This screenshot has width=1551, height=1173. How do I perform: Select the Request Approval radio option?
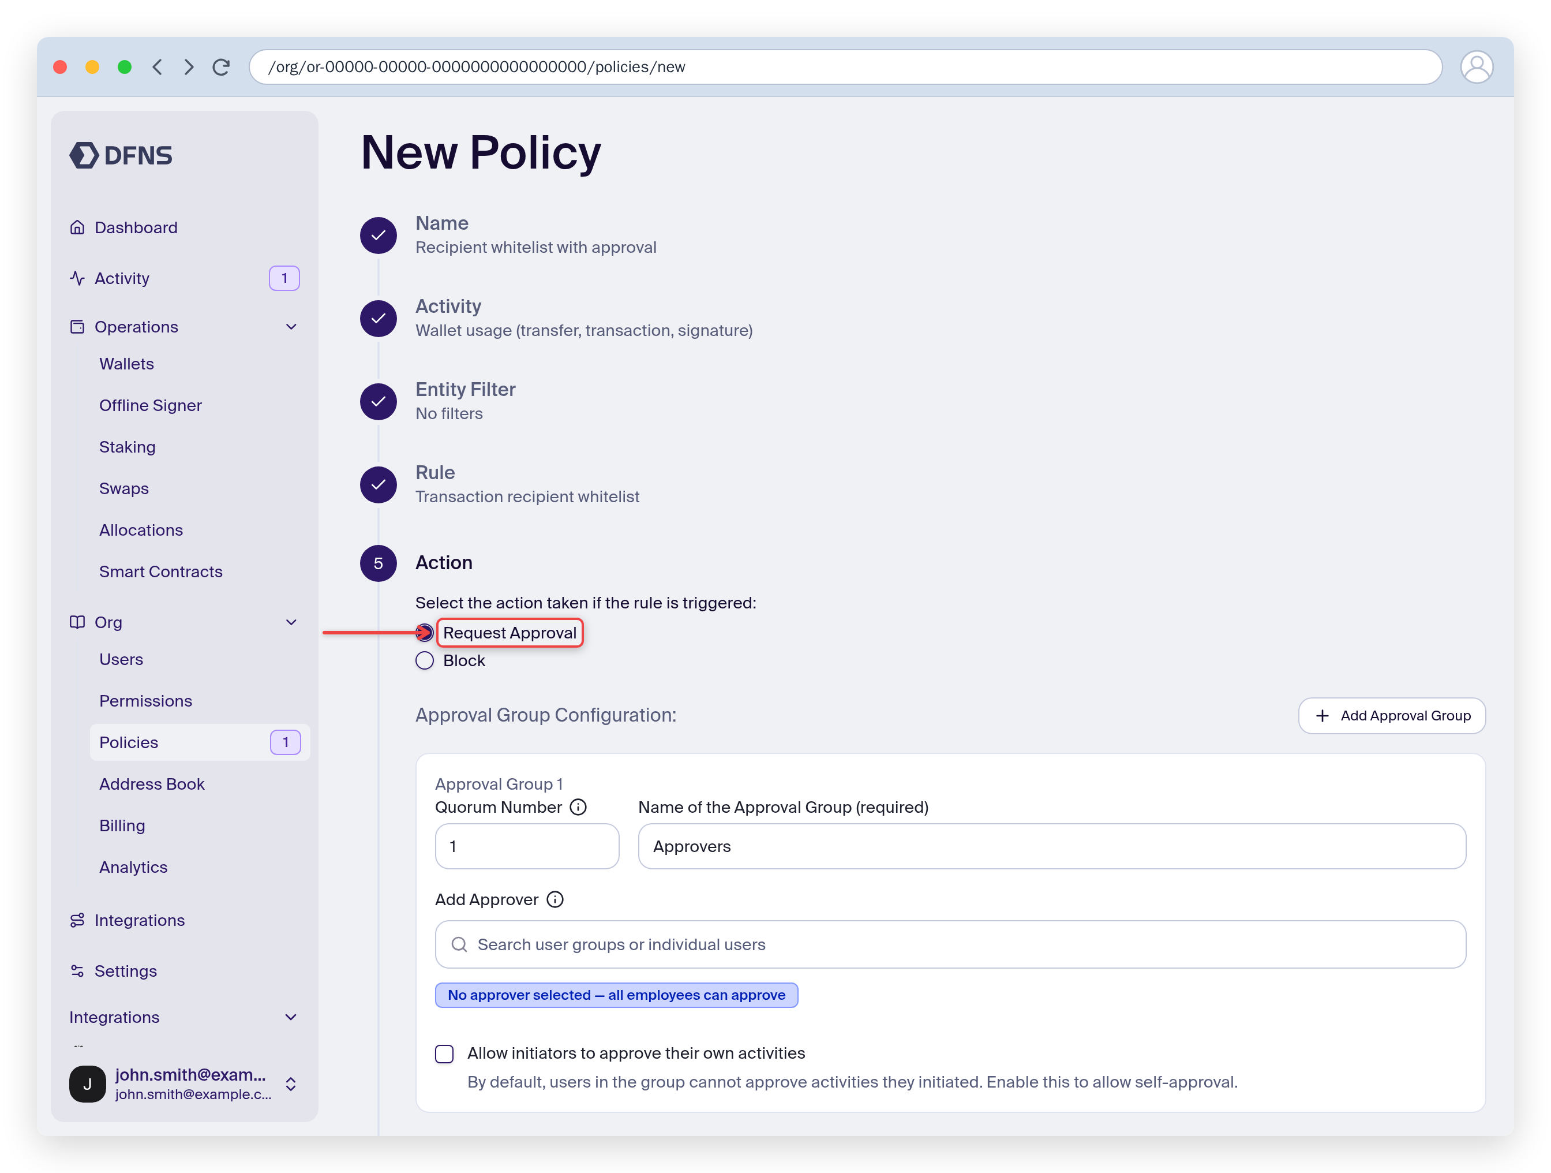coord(425,633)
